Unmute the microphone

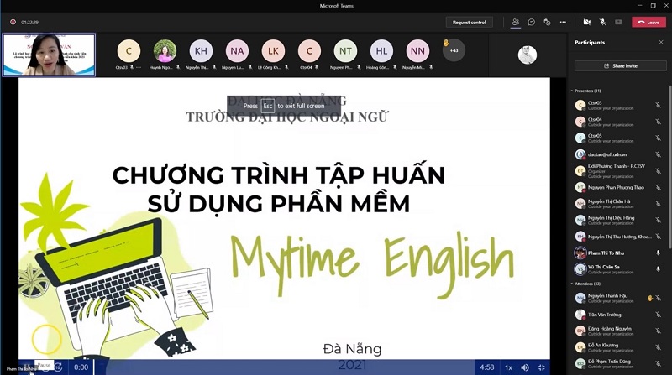click(602, 22)
